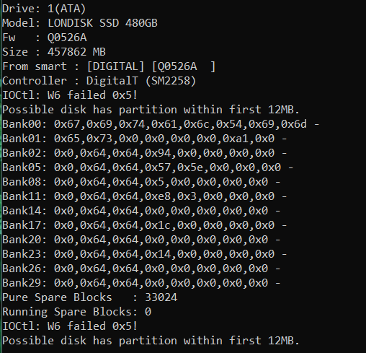Click the Running Spare Blocks line
The width and height of the screenshot is (366, 353).
point(77,312)
